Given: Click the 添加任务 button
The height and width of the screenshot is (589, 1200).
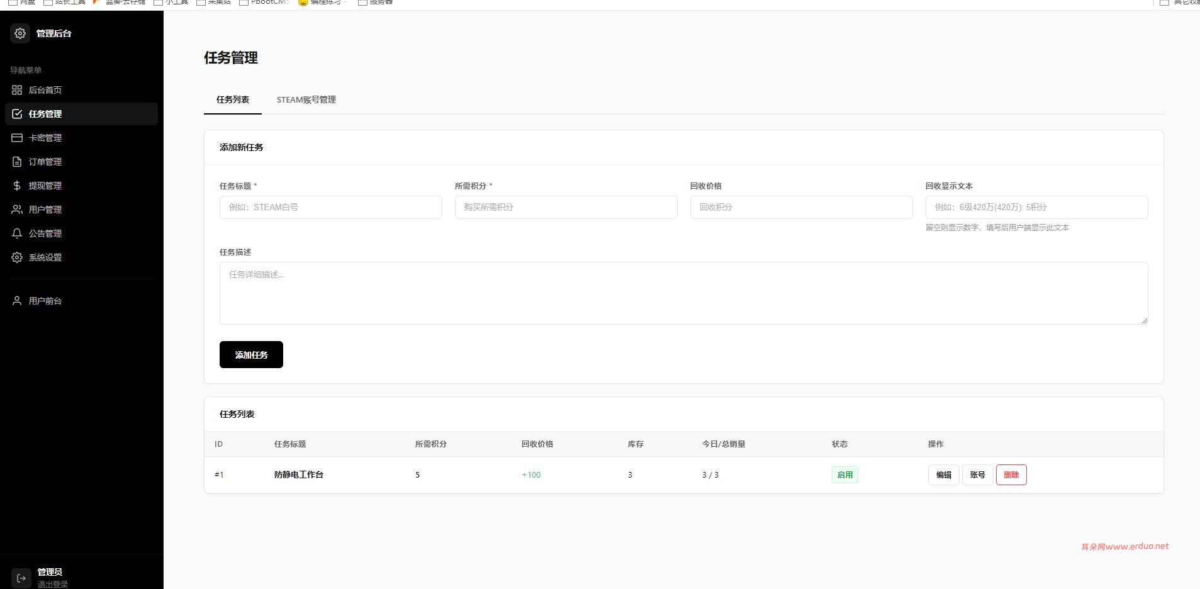Looking at the screenshot, I should [251, 355].
